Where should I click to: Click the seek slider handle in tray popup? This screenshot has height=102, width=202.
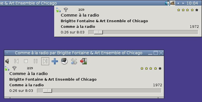point(98,32)
